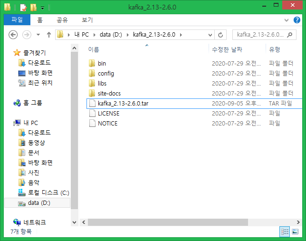The height and width of the screenshot is (241, 306).
Task: Switch to the 홈 ribbon tab
Action: pos(40,19)
